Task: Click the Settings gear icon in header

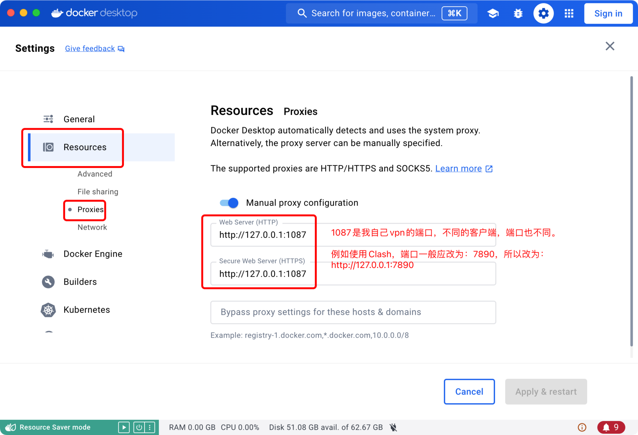Action: (x=543, y=13)
